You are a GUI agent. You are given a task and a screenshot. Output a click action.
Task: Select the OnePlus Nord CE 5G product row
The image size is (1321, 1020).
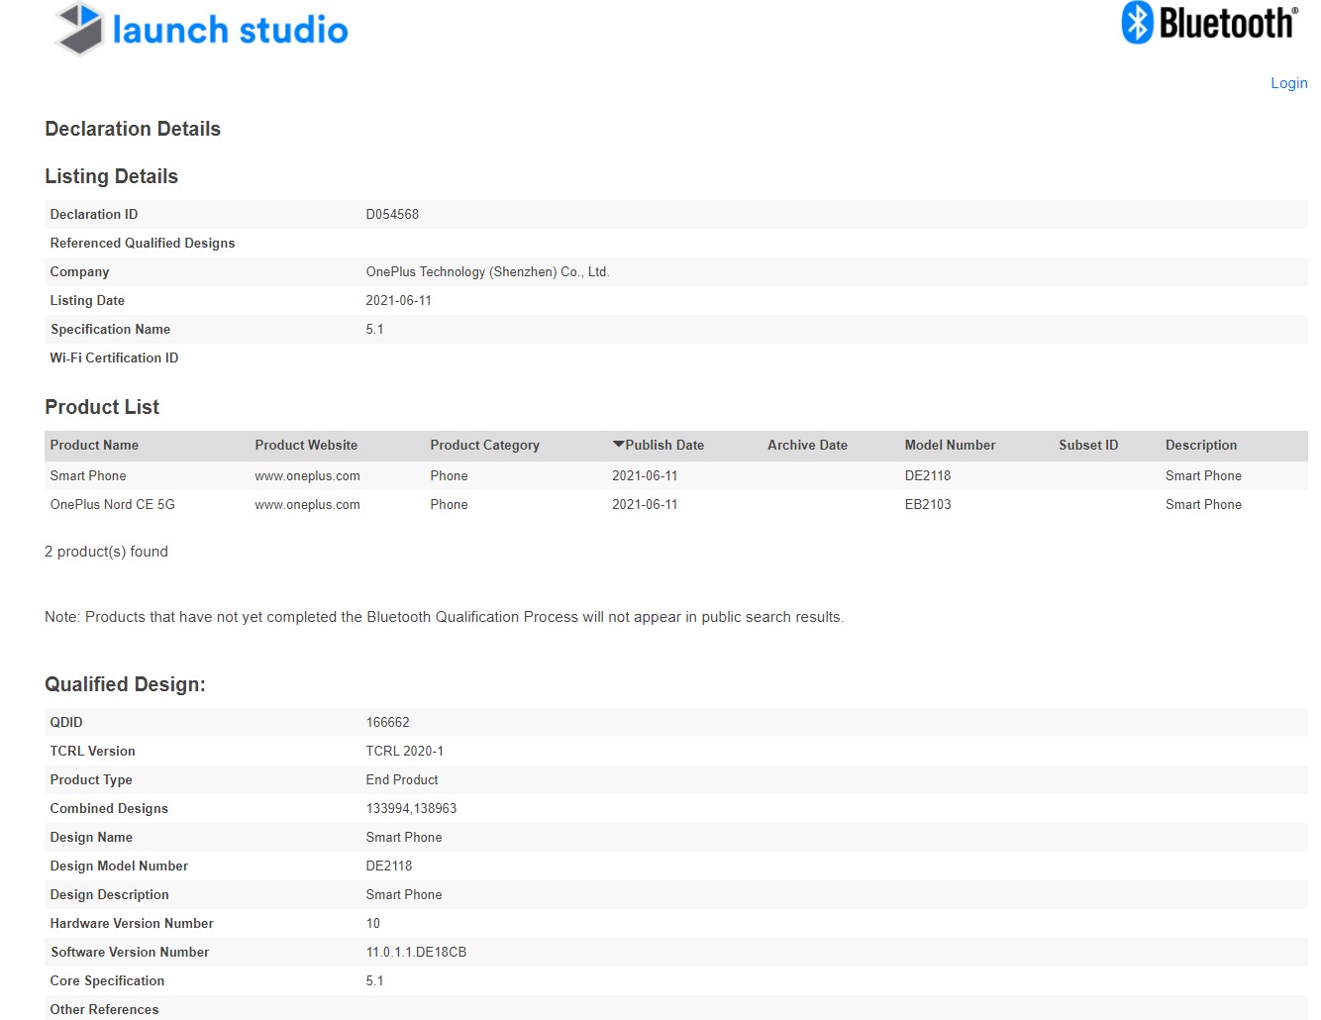point(112,504)
